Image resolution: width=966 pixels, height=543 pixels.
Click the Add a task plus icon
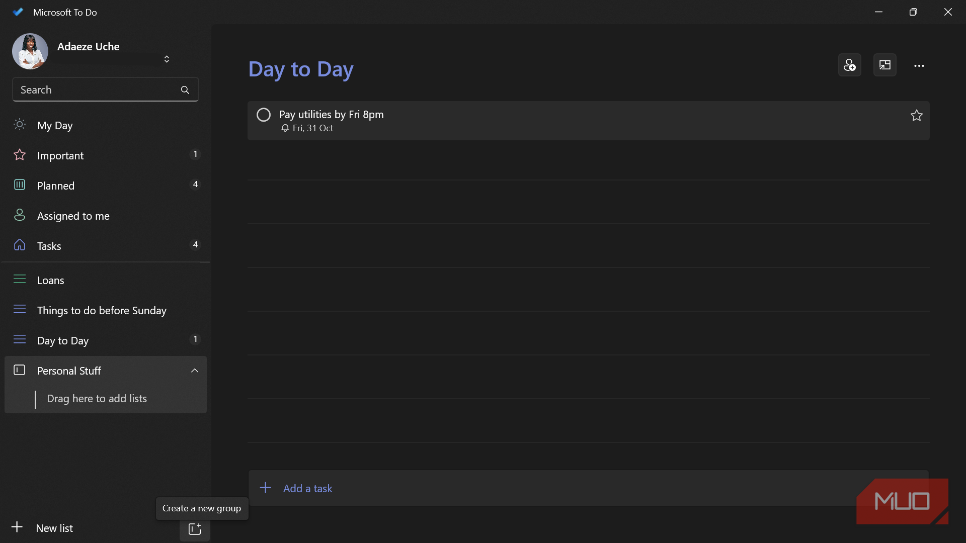pos(266,488)
